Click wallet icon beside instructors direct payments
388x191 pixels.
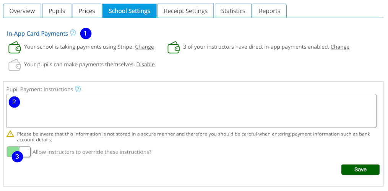point(174,47)
